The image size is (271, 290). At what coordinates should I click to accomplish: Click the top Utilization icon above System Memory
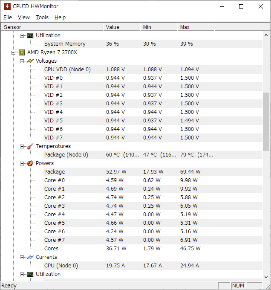(x=30, y=35)
